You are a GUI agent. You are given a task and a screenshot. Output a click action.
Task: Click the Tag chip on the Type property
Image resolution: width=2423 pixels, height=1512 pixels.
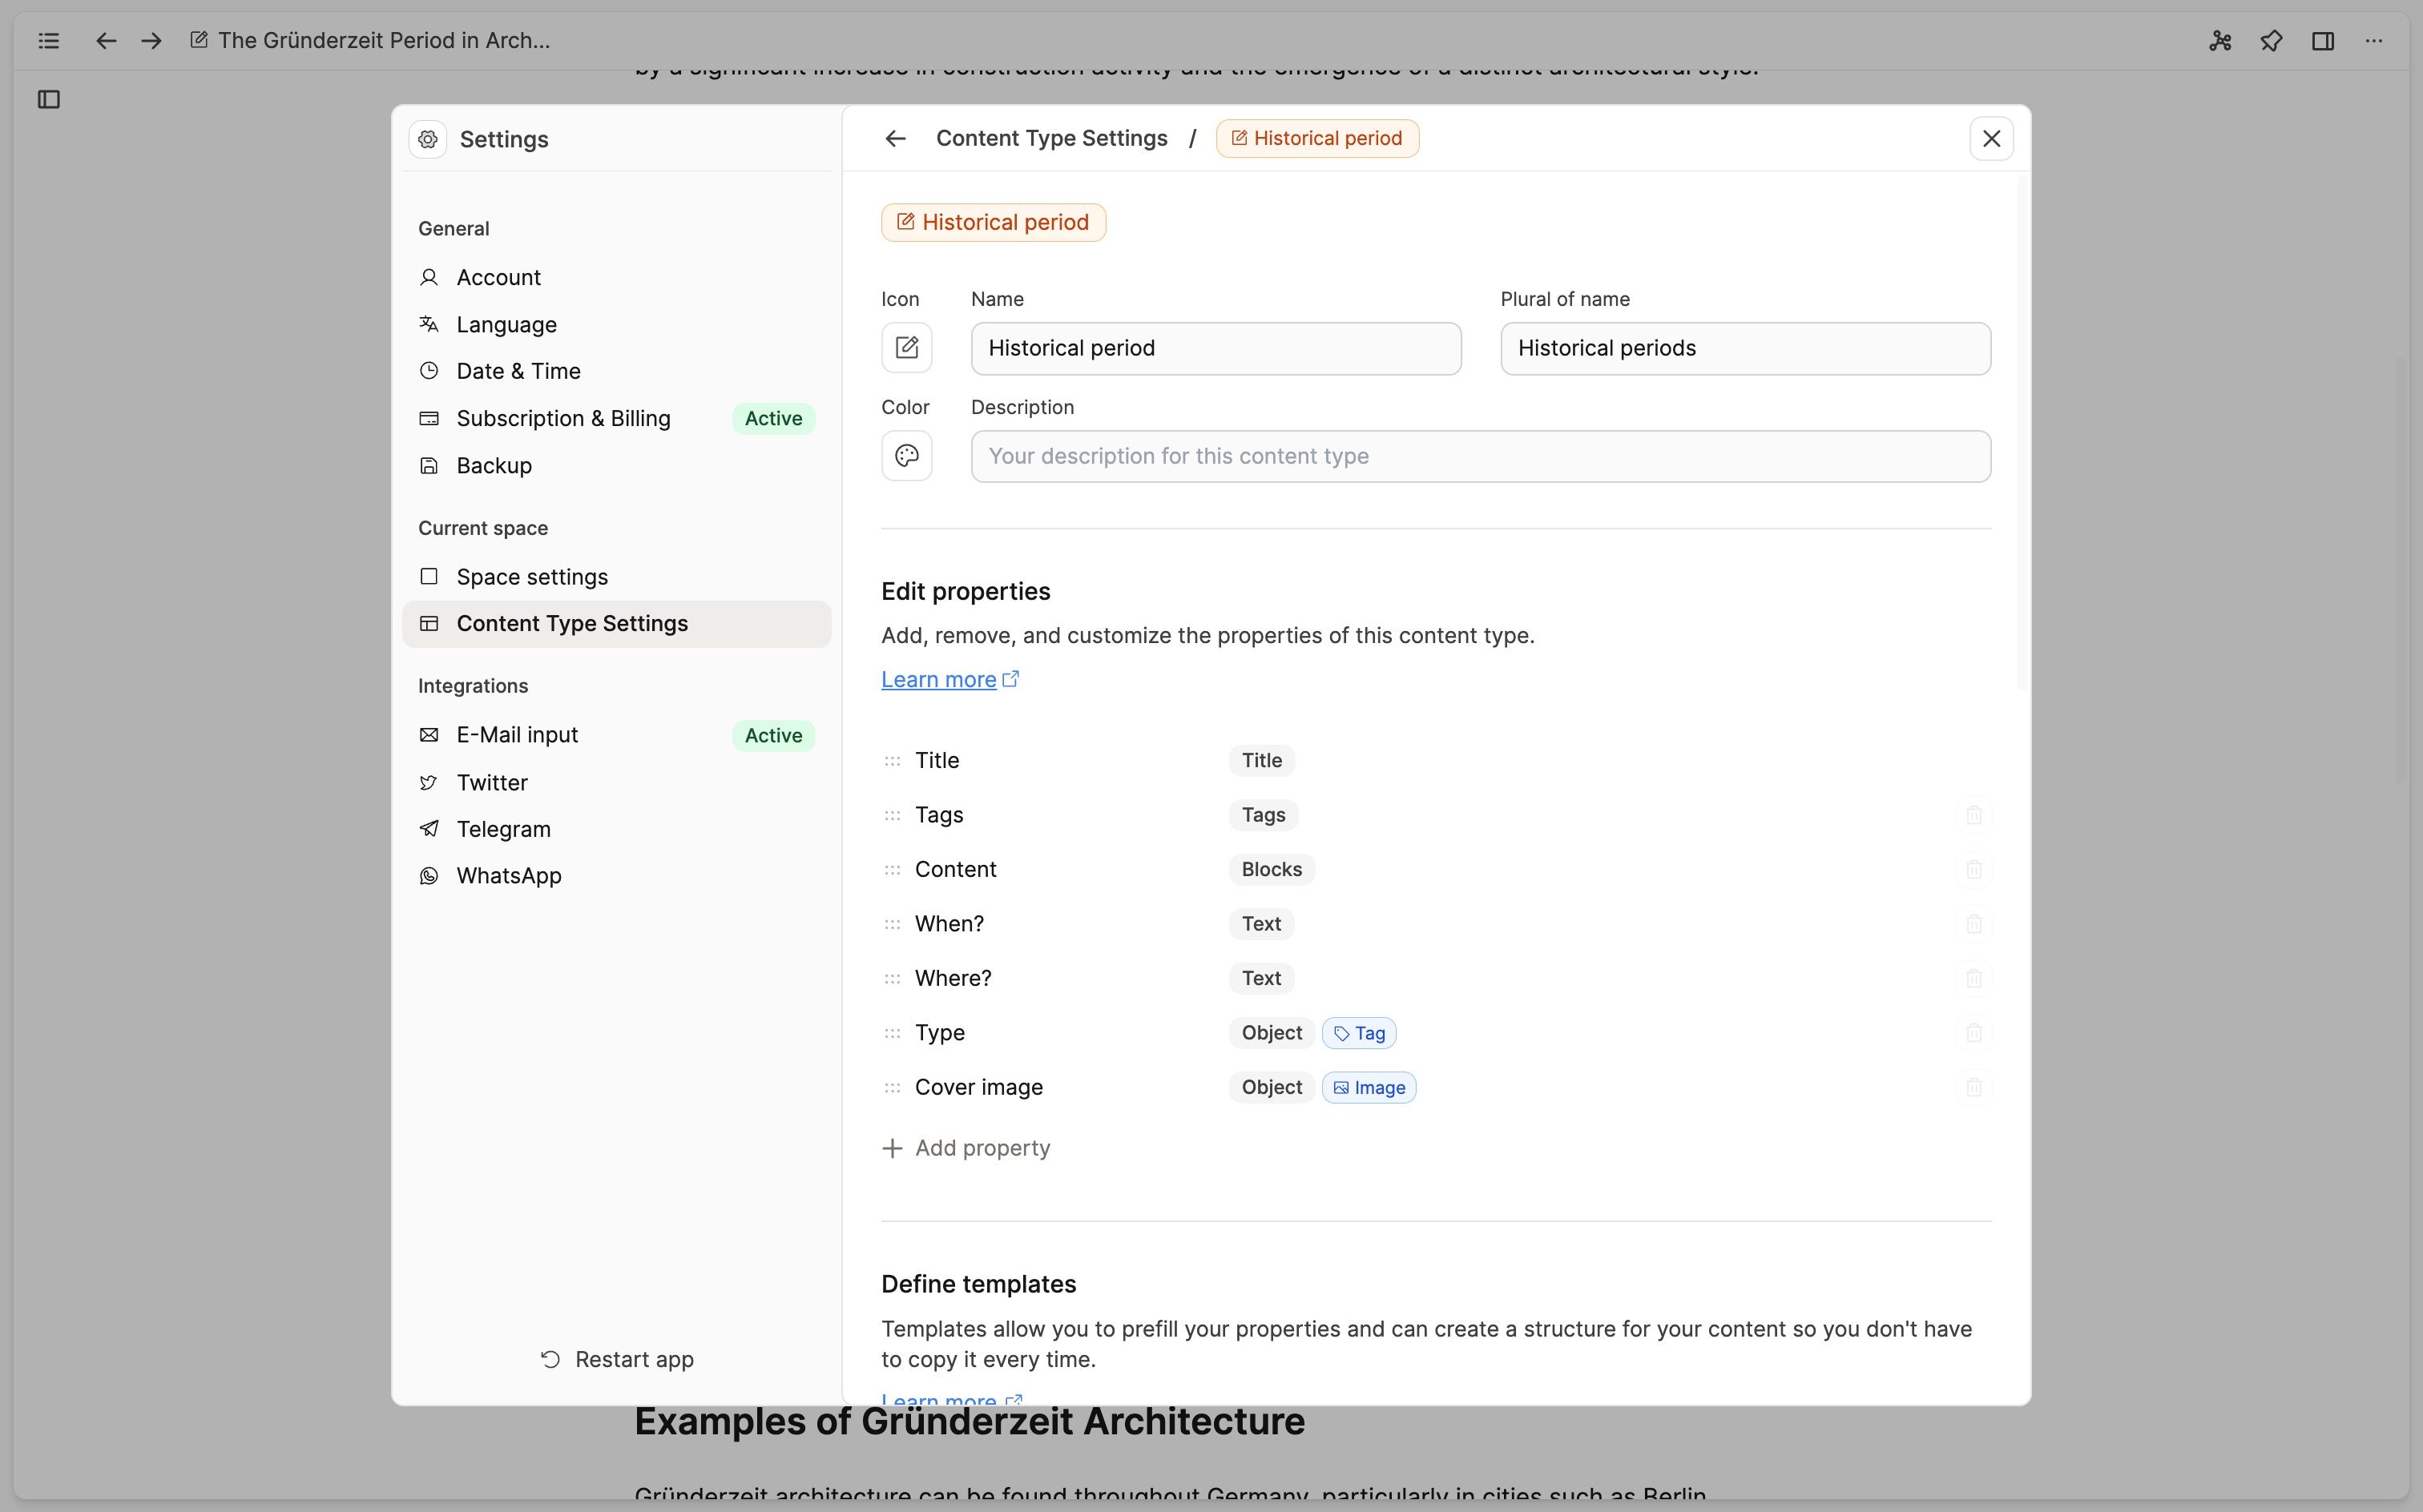1359,1032
